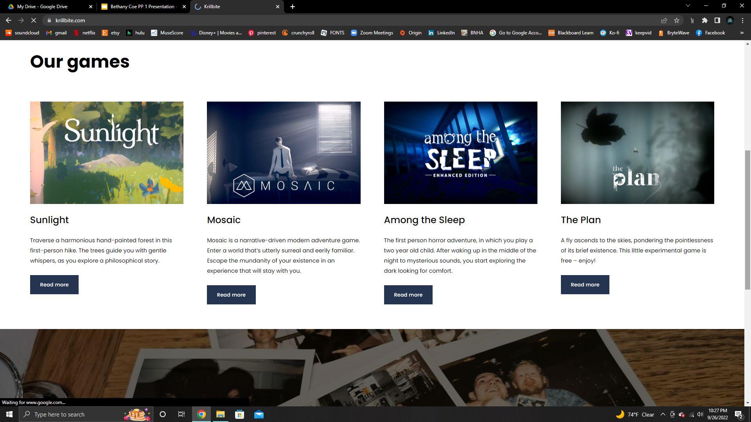Open the Netflix bookmark
This screenshot has width=751, height=422.
coord(84,33)
